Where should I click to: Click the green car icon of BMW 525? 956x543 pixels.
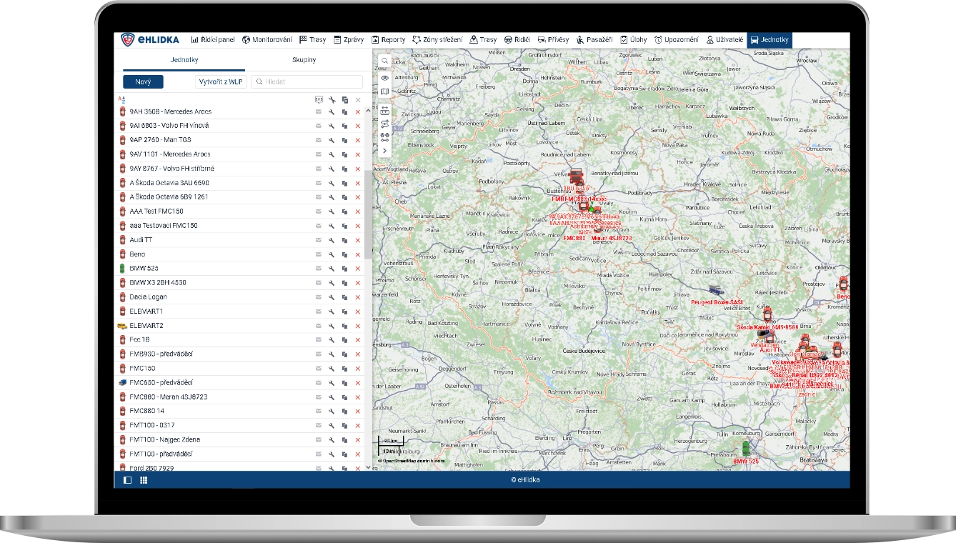click(x=121, y=269)
